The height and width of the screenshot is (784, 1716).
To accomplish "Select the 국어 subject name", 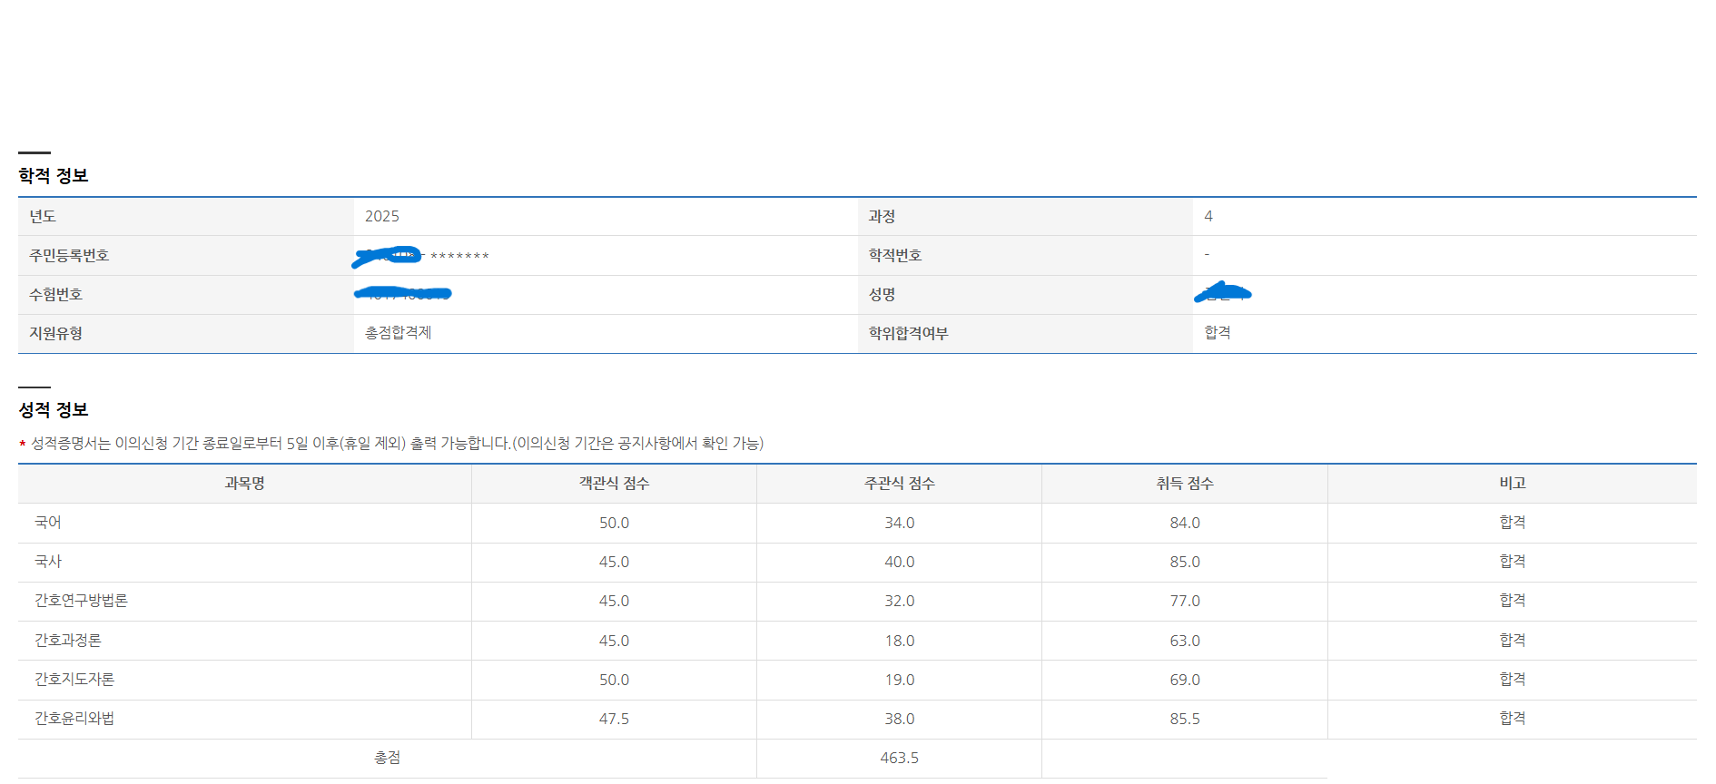I will tap(48, 523).
